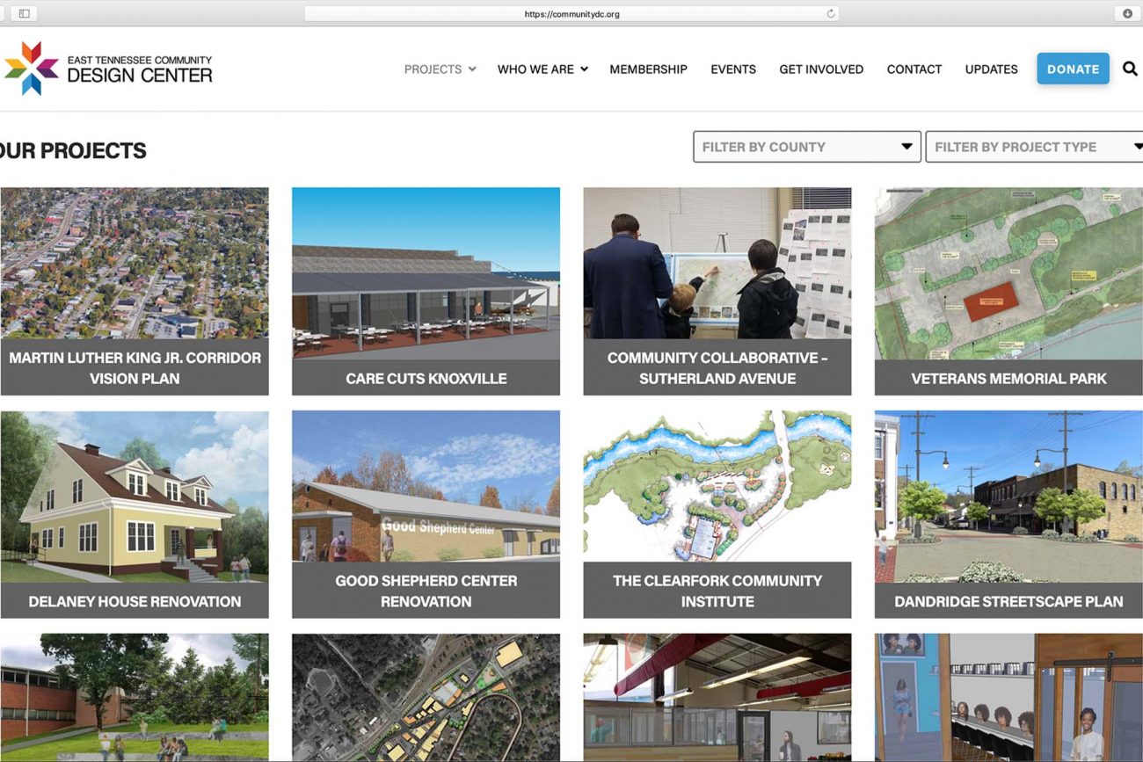The image size is (1143, 762).
Task: Open the Events menu item
Action: click(733, 69)
